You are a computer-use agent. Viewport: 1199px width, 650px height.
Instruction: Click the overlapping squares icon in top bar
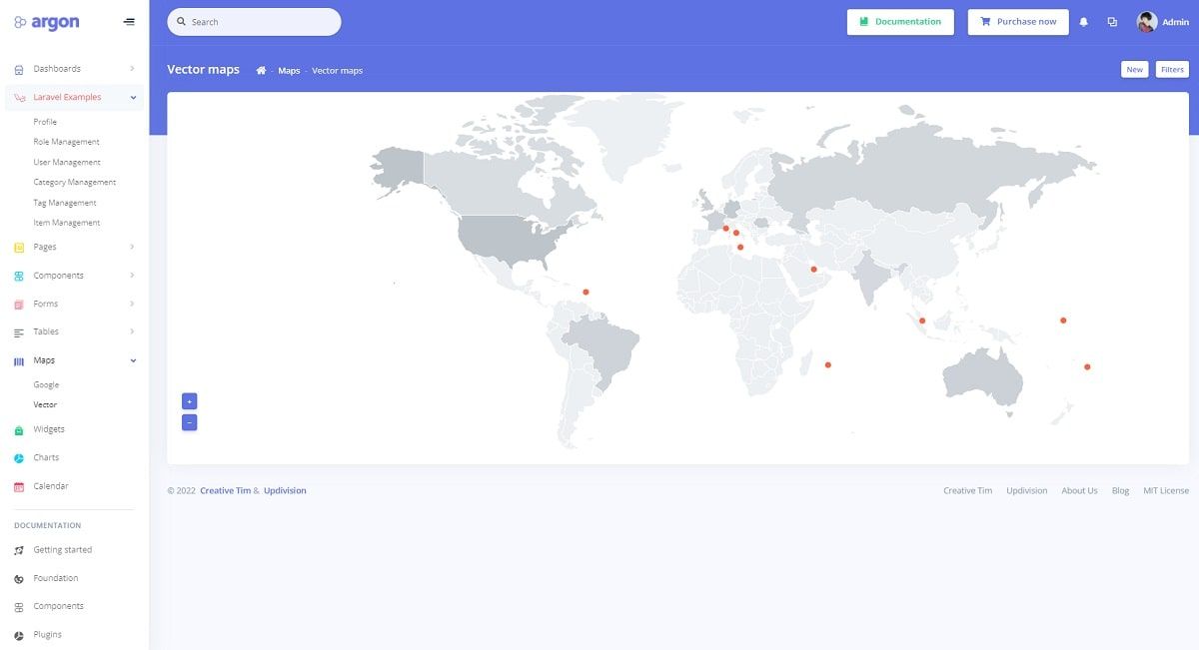pos(1112,21)
